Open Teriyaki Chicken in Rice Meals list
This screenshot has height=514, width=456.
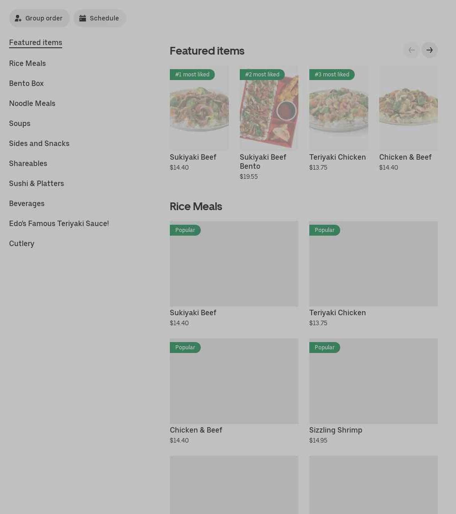(373, 264)
